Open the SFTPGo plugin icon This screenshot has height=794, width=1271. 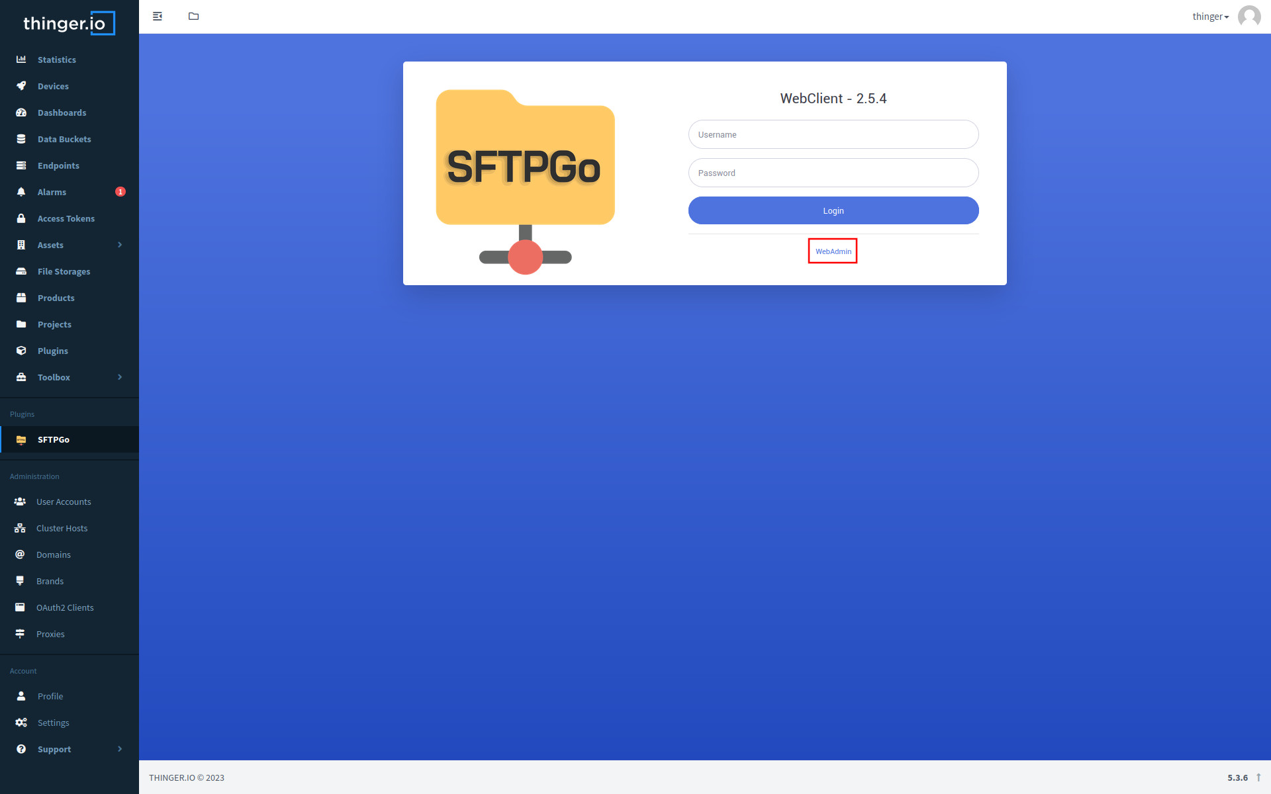(20, 438)
